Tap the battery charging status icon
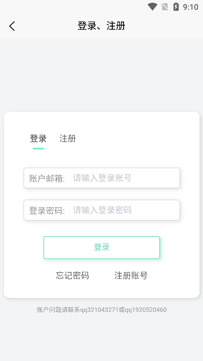Image resolution: width=203 pixels, height=361 pixels. [176, 7]
